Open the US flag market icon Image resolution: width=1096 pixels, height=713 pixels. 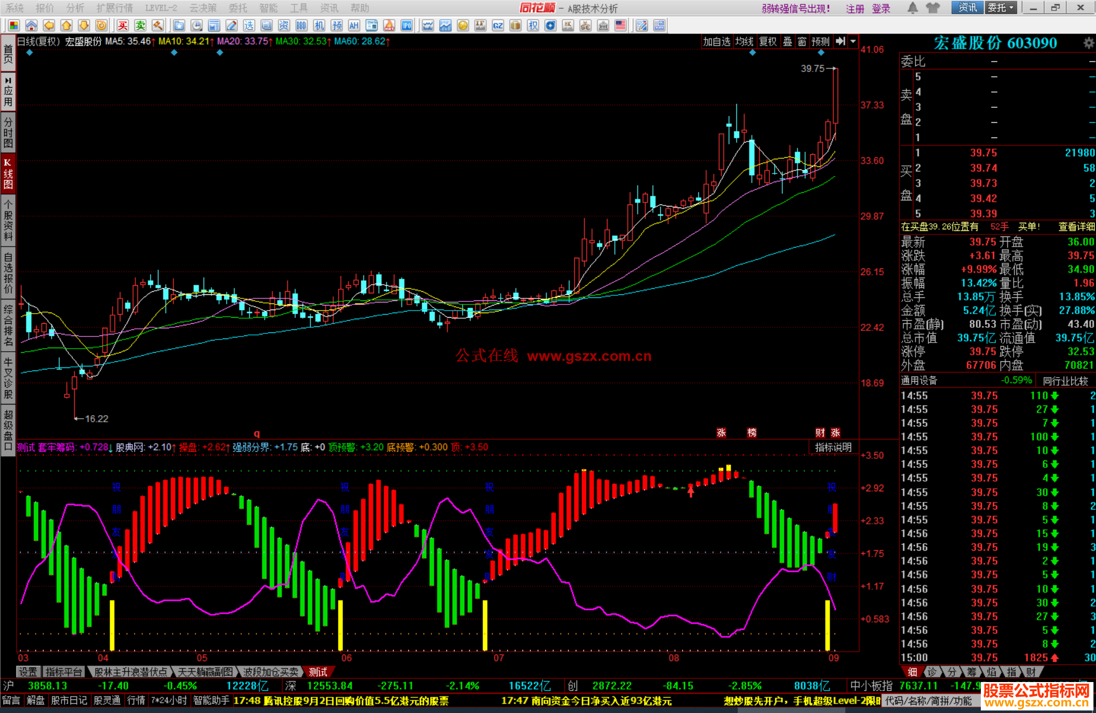pyautogui.click(x=620, y=25)
